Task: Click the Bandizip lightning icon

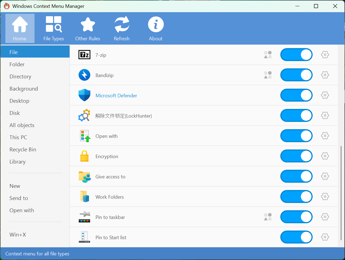Action: 84,75
